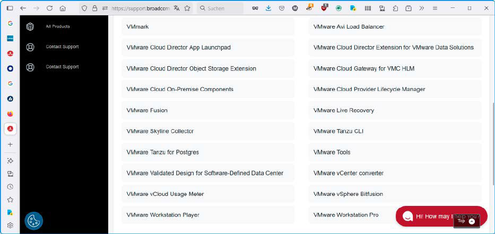Choose VMware vSphere Bitfusion

395,194
